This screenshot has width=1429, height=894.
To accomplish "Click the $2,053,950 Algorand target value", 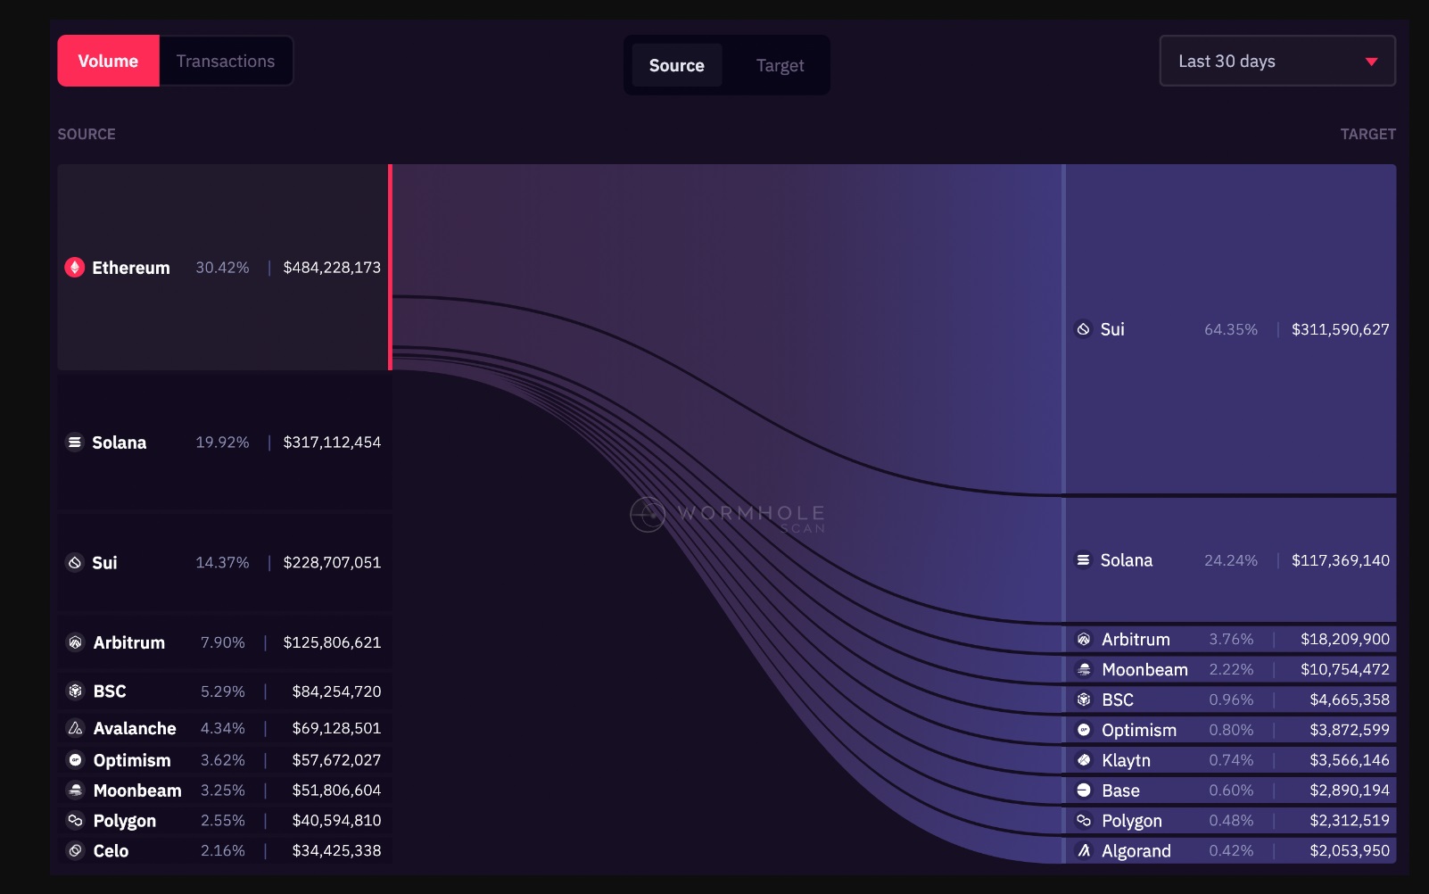I will pyautogui.click(x=1350, y=851).
